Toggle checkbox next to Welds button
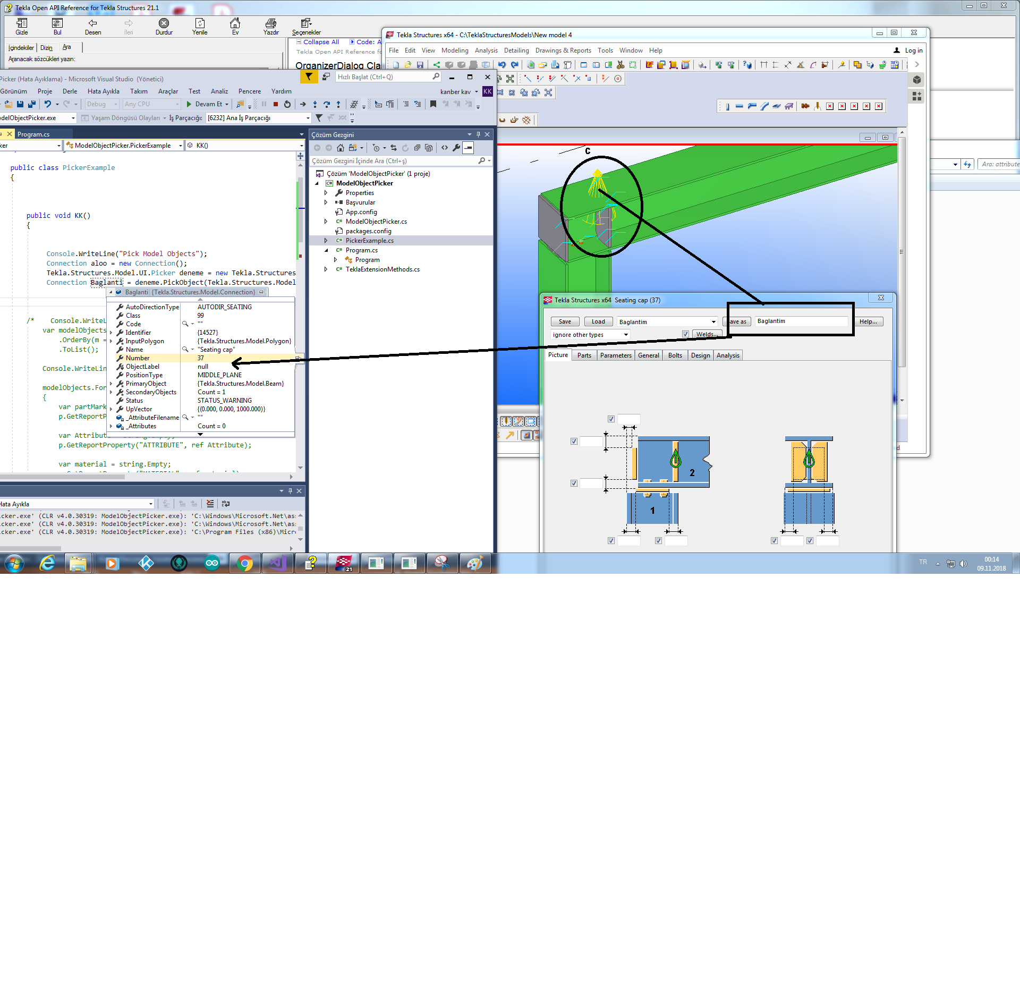 tap(685, 334)
